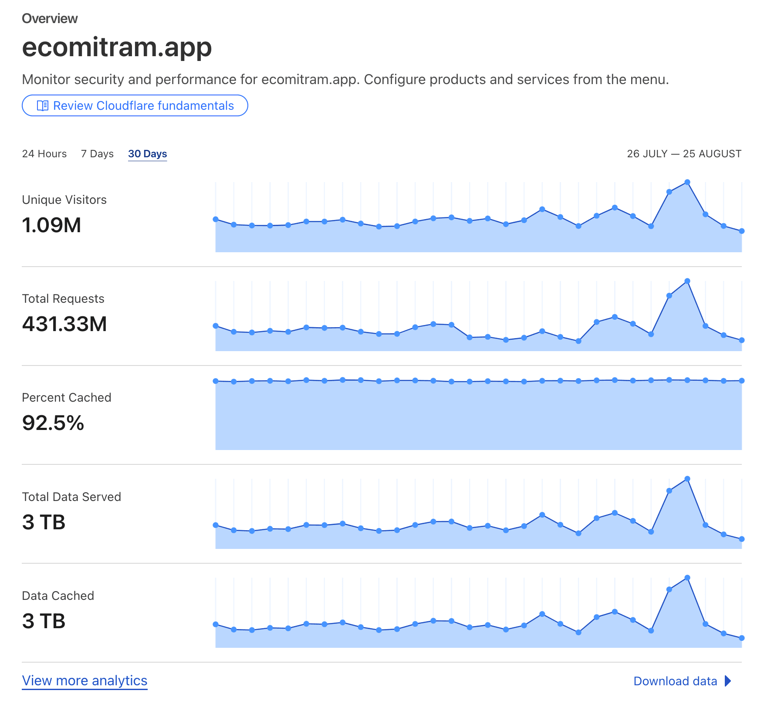This screenshot has height=704, width=764.
Task: Switch to the 24 Hours tab
Action: pos(44,154)
